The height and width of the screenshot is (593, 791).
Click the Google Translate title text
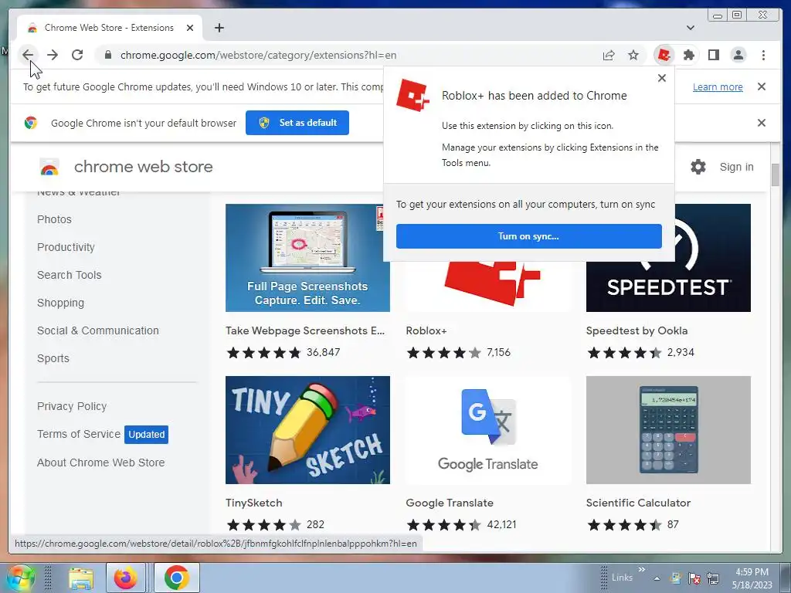click(450, 503)
